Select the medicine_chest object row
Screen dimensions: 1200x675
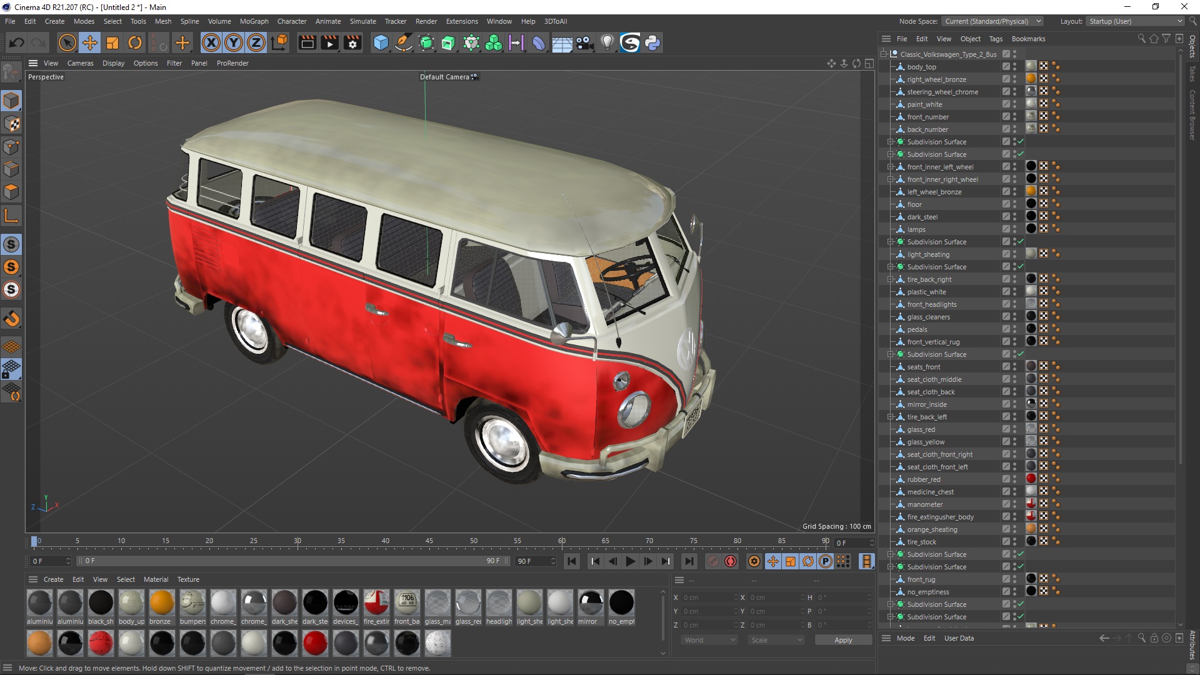point(930,492)
